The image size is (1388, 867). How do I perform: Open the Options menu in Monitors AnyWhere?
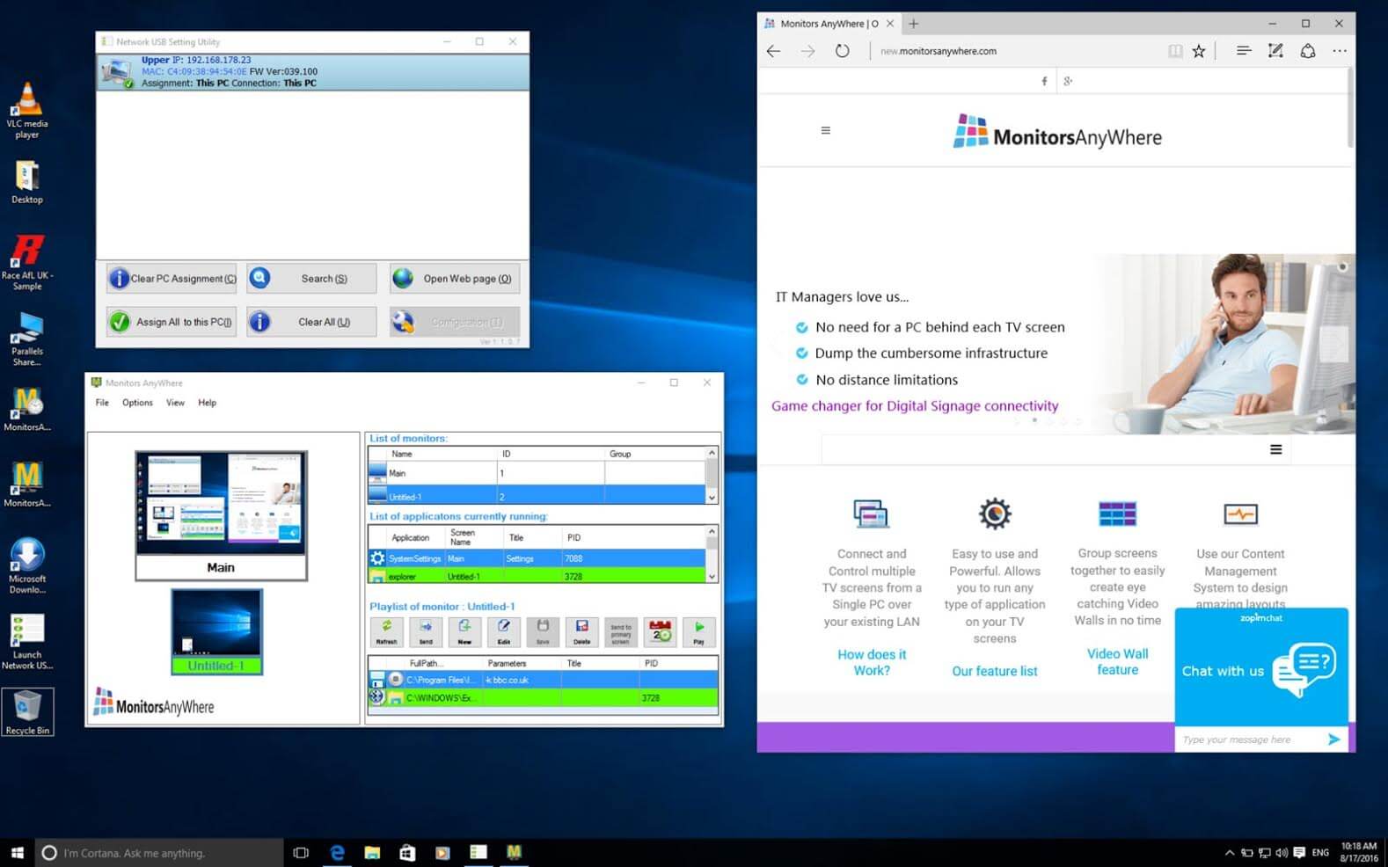(x=137, y=403)
